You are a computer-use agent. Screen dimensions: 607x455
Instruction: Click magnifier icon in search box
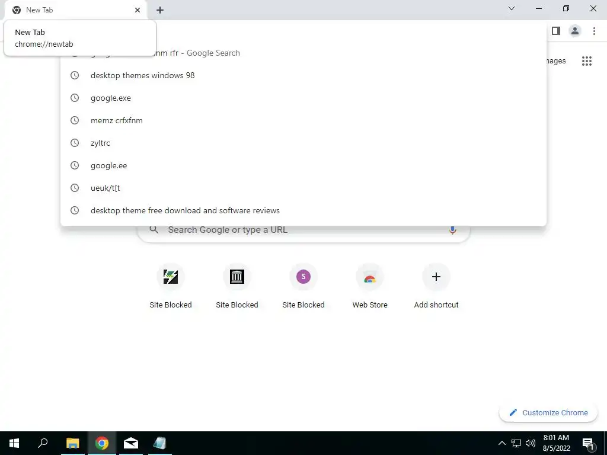point(154,229)
